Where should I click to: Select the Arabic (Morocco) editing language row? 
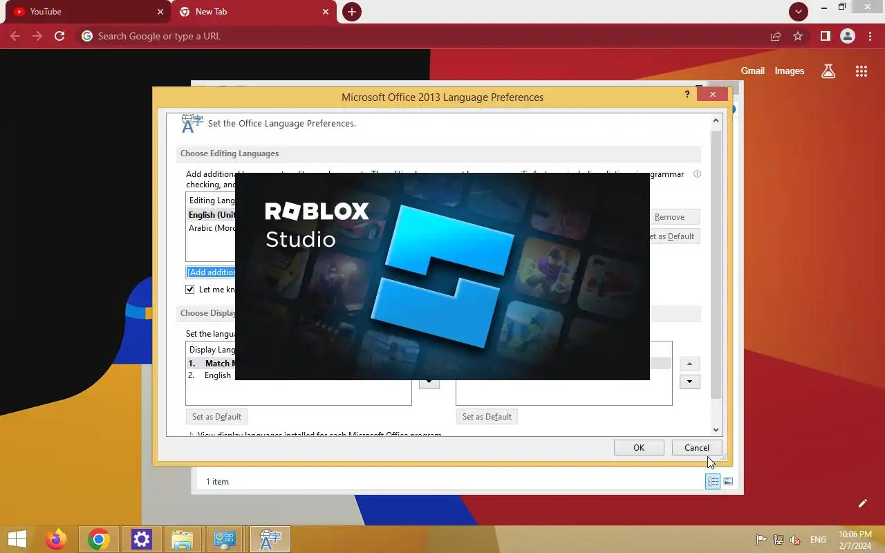(x=212, y=228)
